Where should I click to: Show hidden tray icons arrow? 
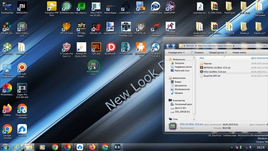click(232, 147)
